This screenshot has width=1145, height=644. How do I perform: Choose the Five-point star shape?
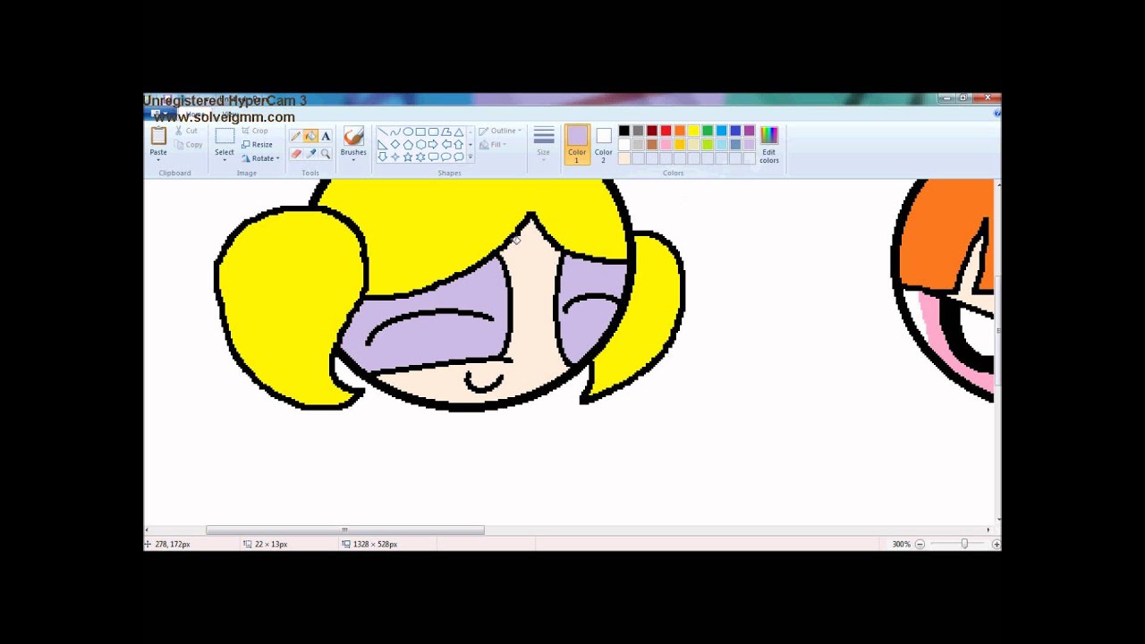408,157
